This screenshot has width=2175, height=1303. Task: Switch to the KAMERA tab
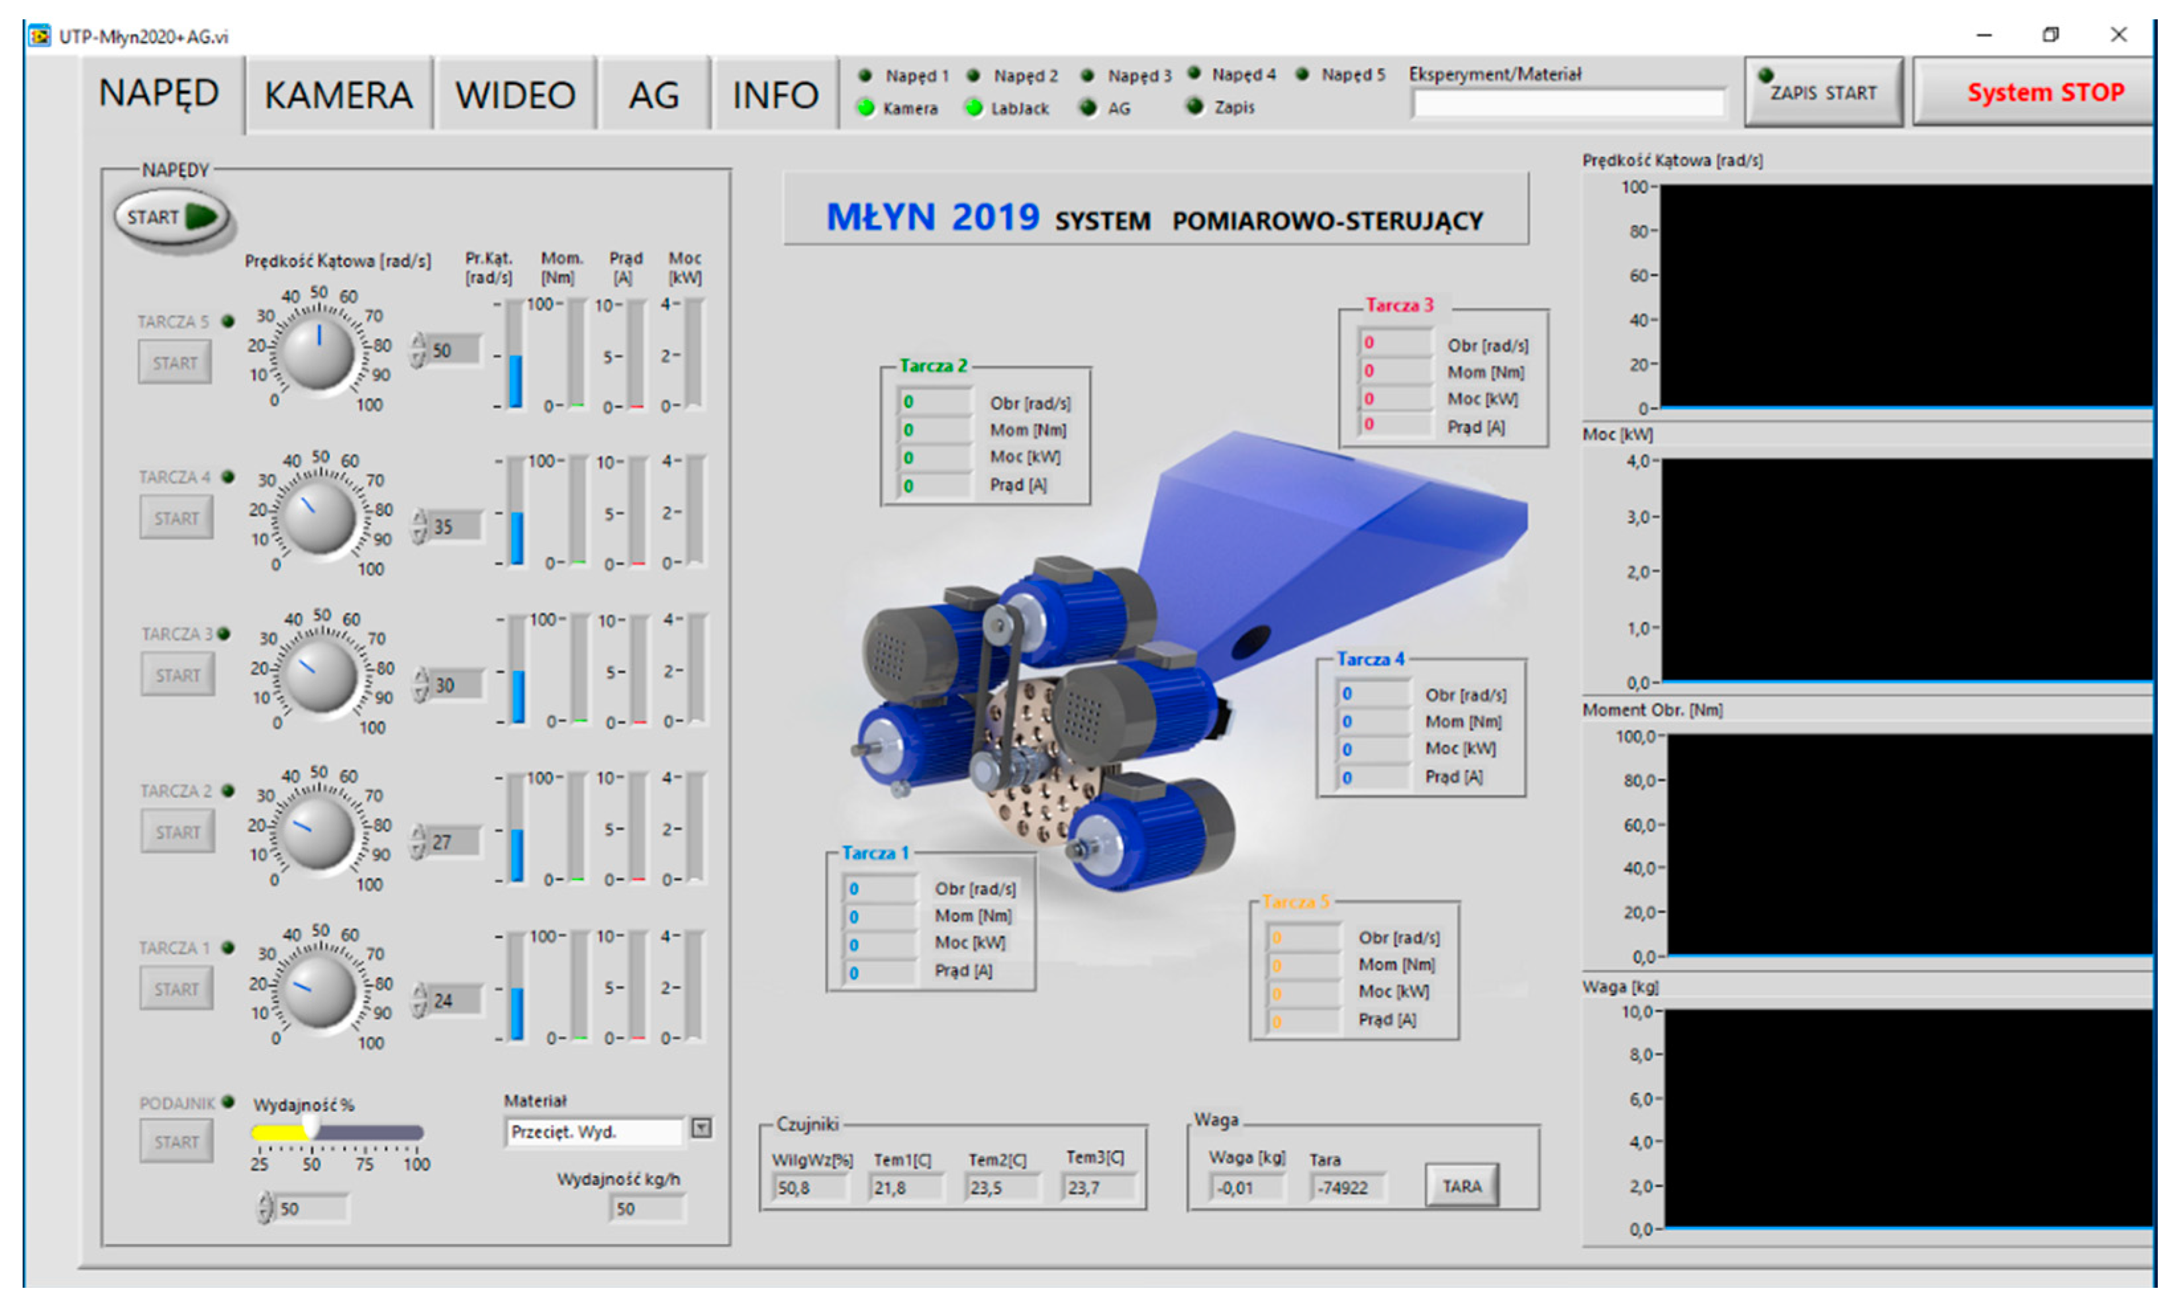[x=338, y=95]
